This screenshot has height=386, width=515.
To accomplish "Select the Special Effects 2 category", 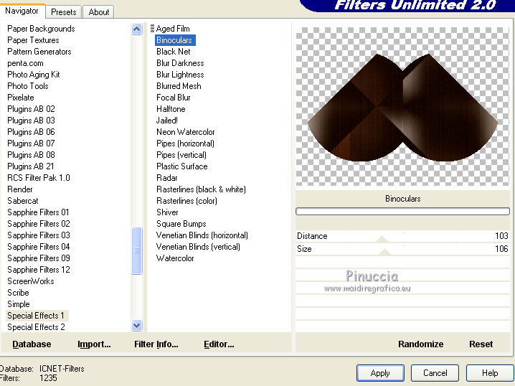I will (36, 327).
